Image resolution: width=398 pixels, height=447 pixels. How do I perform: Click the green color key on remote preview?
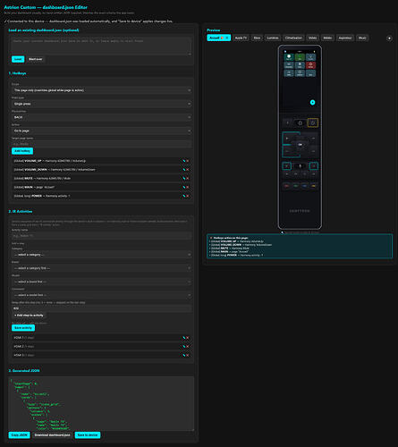tap(295, 186)
